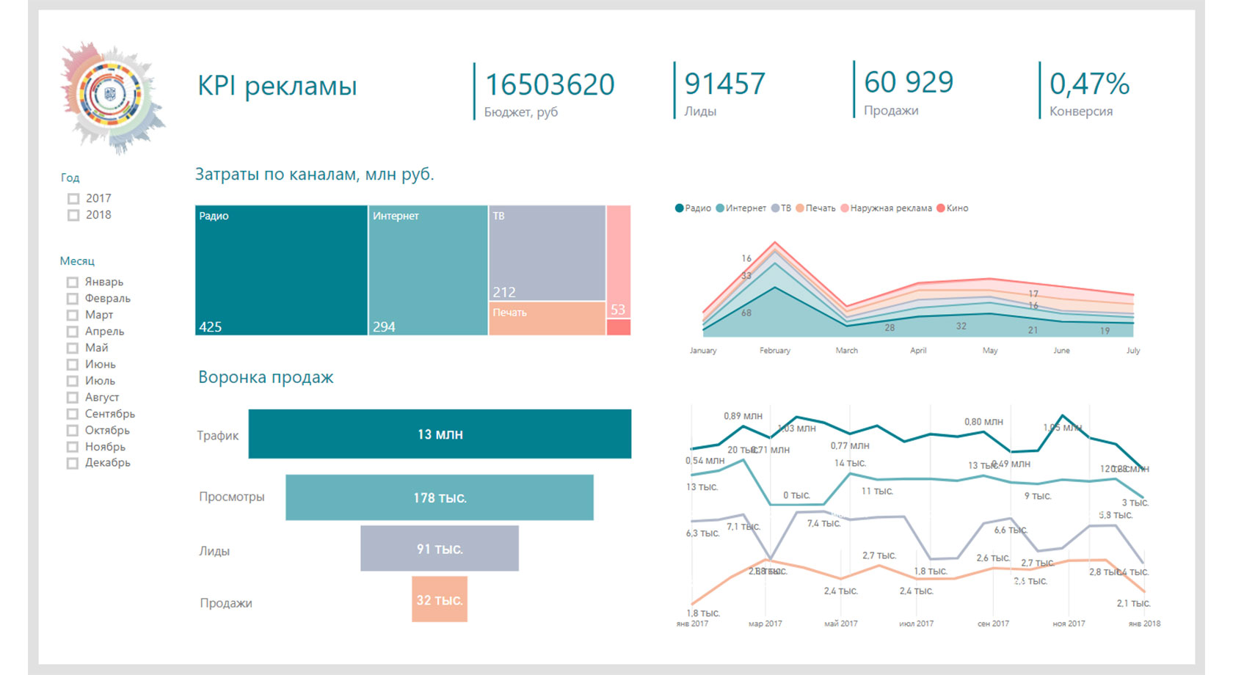Screen dimensions: 1233x675
Task: Select the Лиды 91 тыс. funnel bar
Action: (440, 548)
